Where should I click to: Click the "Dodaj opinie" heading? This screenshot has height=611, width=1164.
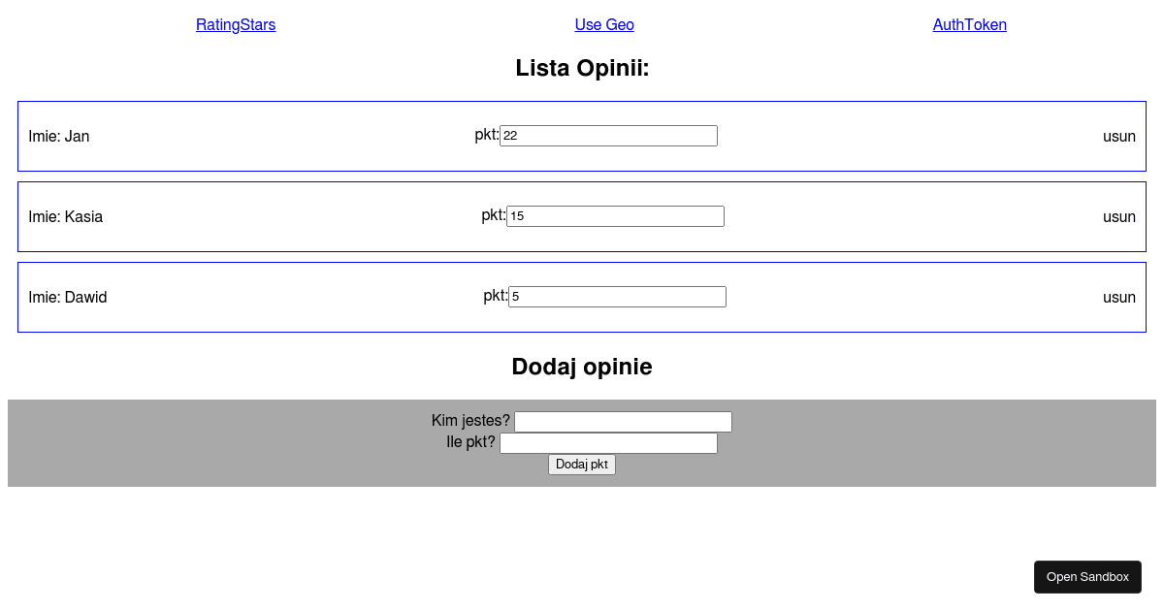tap(582, 367)
